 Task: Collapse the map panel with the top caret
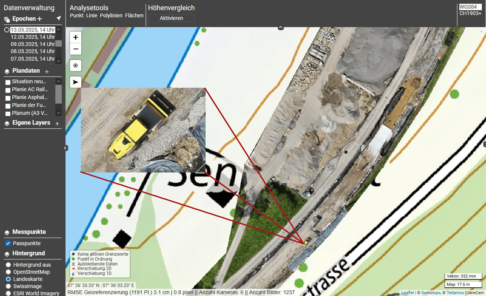280,27
